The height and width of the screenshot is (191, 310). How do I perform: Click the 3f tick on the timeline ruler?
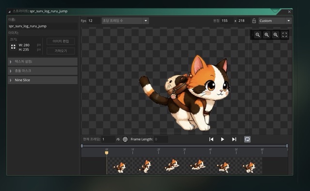click(x=185, y=151)
